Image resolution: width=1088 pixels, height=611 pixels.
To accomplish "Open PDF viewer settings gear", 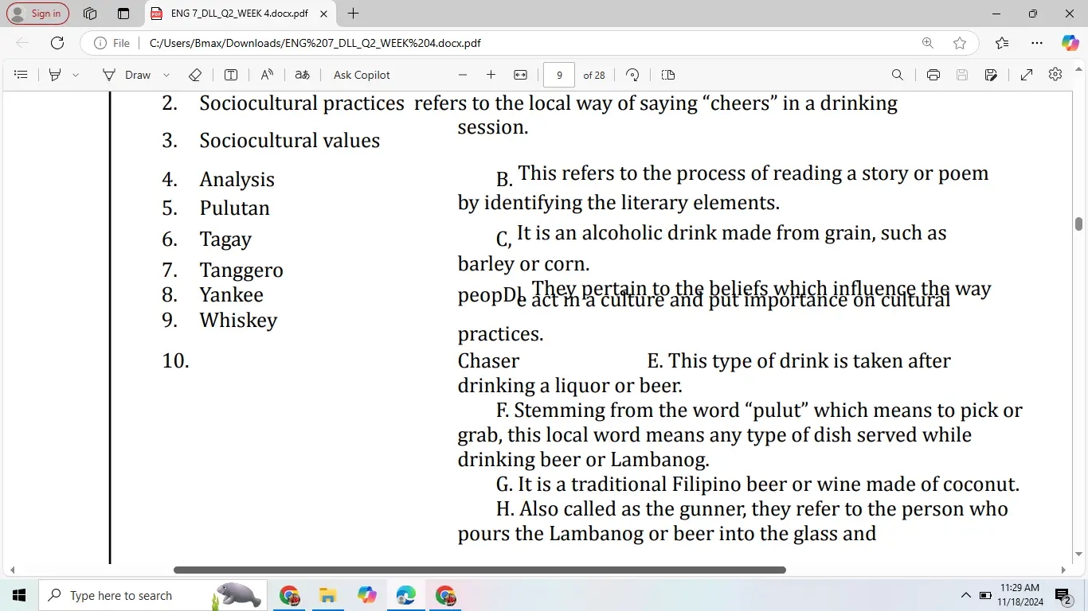I will (1055, 74).
